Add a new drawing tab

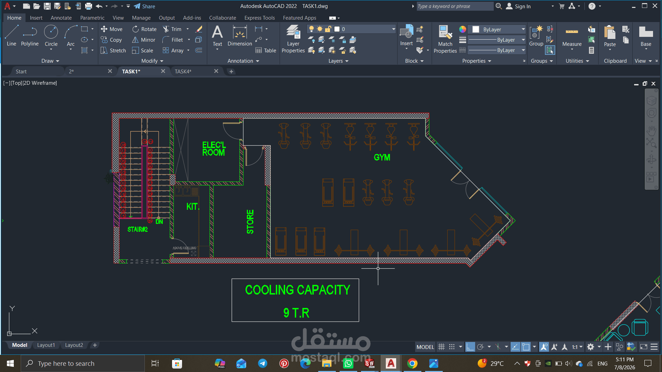pyautogui.click(x=231, y=72)
